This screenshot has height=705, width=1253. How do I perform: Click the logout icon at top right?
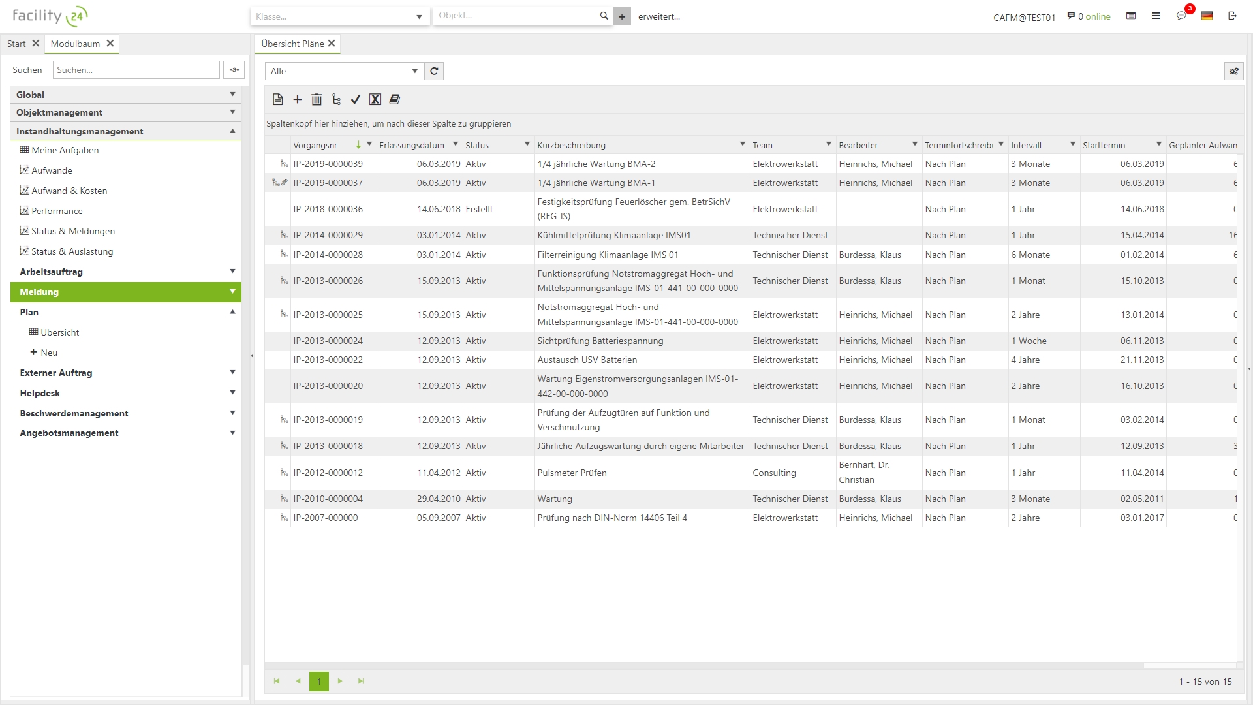coord(1232,16)
